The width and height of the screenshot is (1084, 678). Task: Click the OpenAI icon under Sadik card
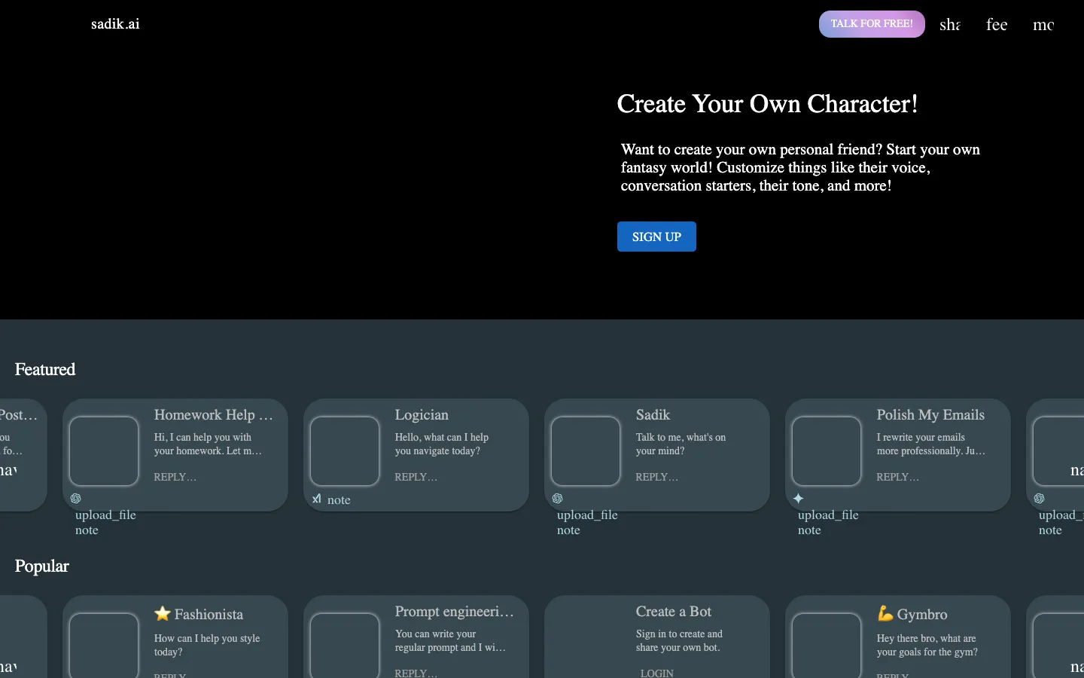(558, 499)
